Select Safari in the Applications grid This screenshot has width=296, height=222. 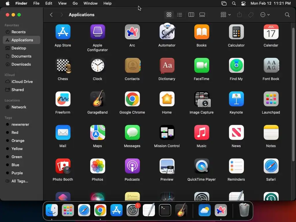click(271, 166)
